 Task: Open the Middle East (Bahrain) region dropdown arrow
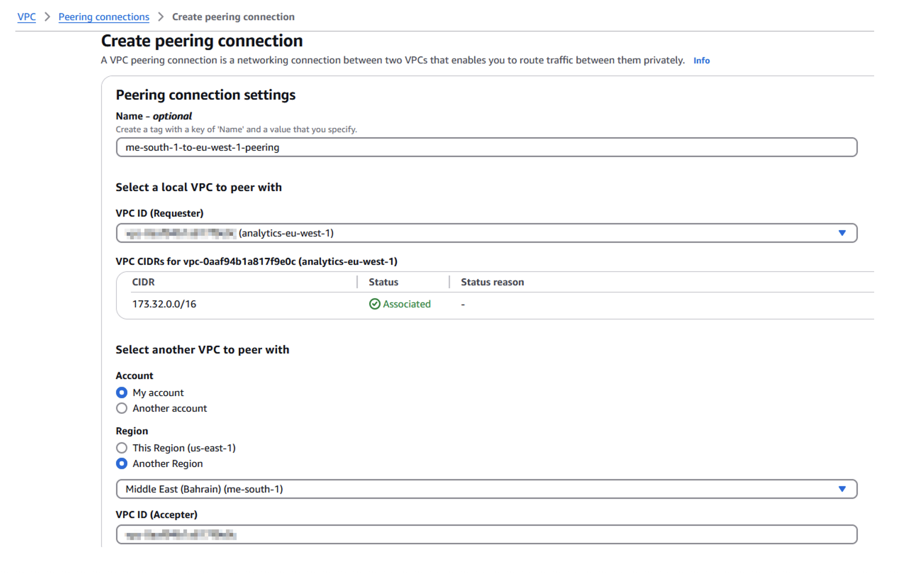[842, 489]
